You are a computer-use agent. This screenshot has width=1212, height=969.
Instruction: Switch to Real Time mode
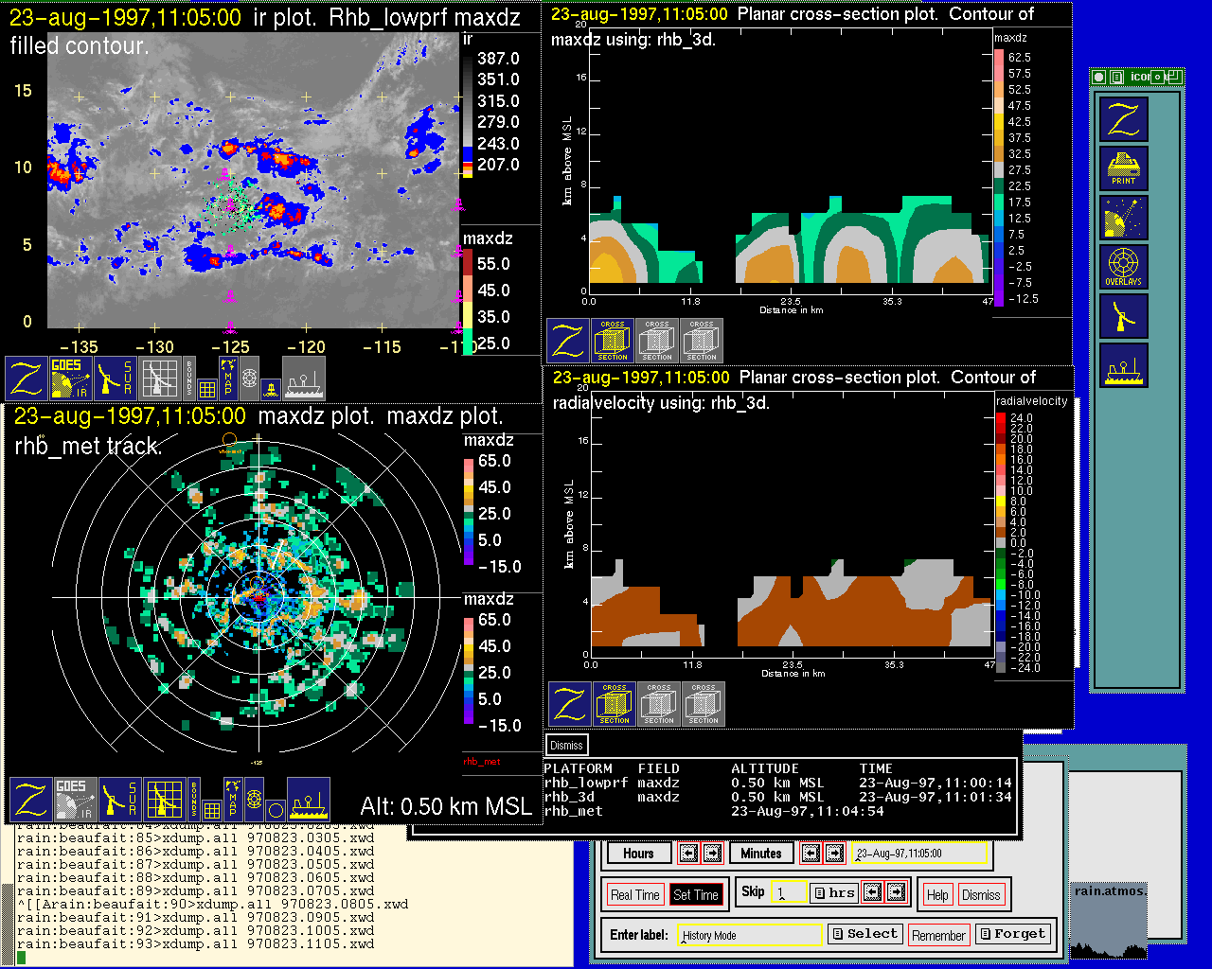[x=634, y=894]
